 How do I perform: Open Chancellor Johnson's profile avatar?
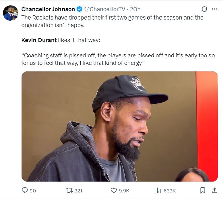tap(10, 13)
